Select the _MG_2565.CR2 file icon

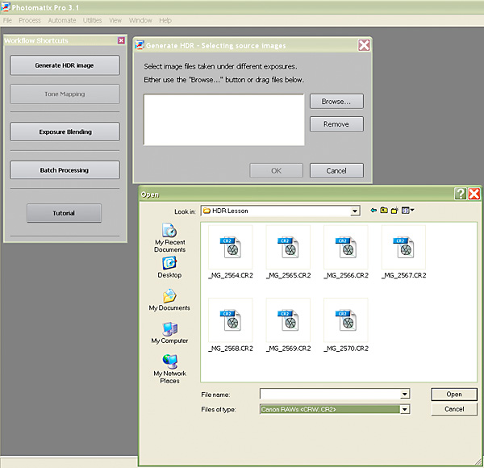click(288, 247)
